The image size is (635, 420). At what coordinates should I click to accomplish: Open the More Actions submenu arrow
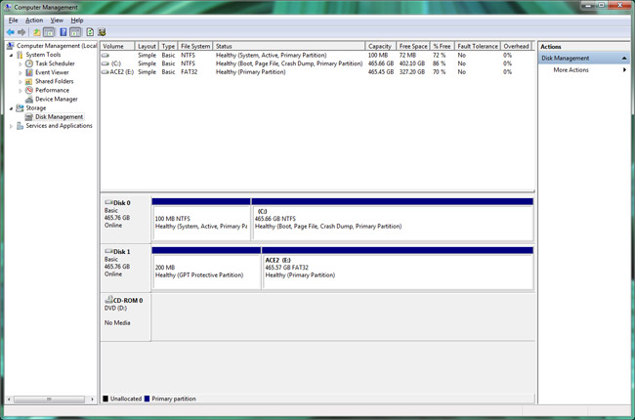pyautogui.click(x=624, y=70)
